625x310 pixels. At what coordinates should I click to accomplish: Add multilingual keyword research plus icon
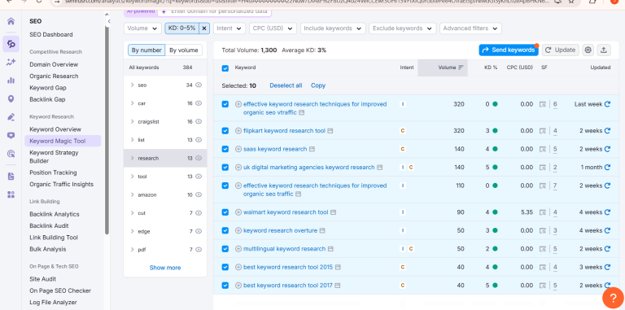[x=238, y=249]
